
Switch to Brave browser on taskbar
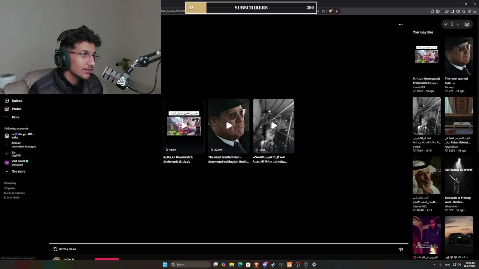coord(256,265)
